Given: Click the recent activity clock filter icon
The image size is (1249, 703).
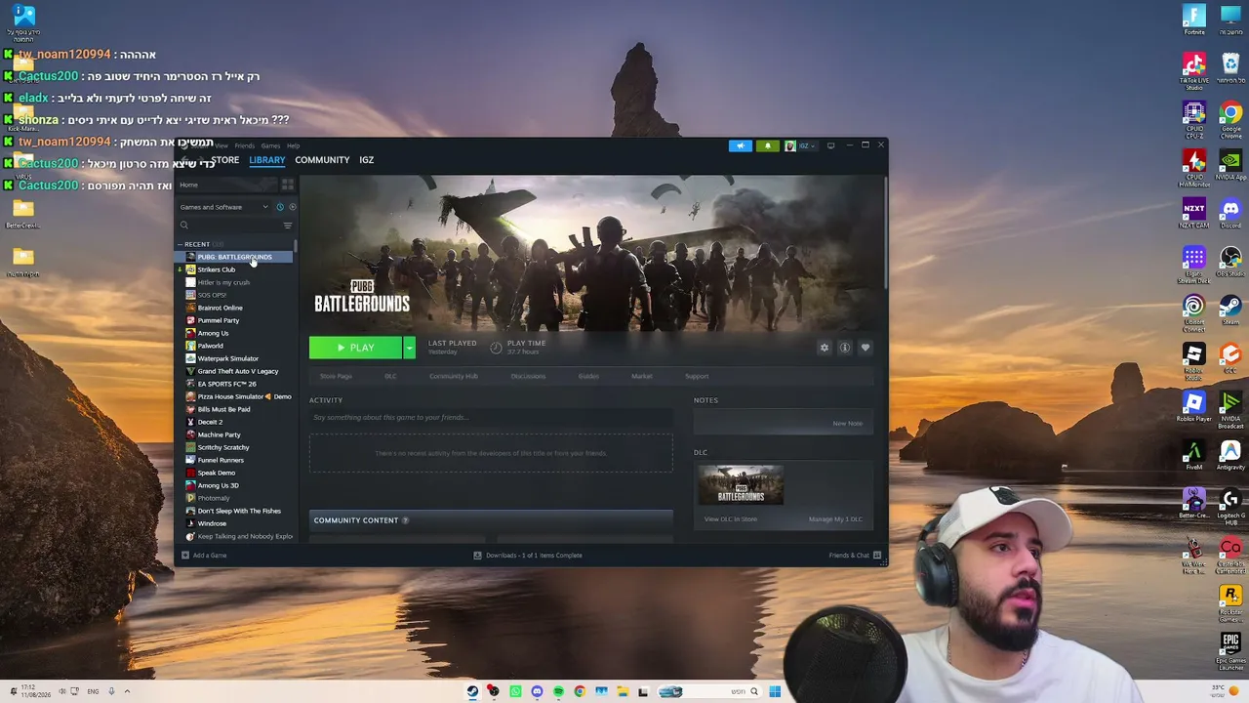Looking at the screenshot, I should (x=280, y=207).
